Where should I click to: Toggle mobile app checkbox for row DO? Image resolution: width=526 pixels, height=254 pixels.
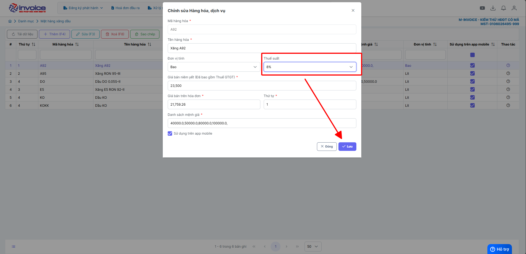point(472,81)
